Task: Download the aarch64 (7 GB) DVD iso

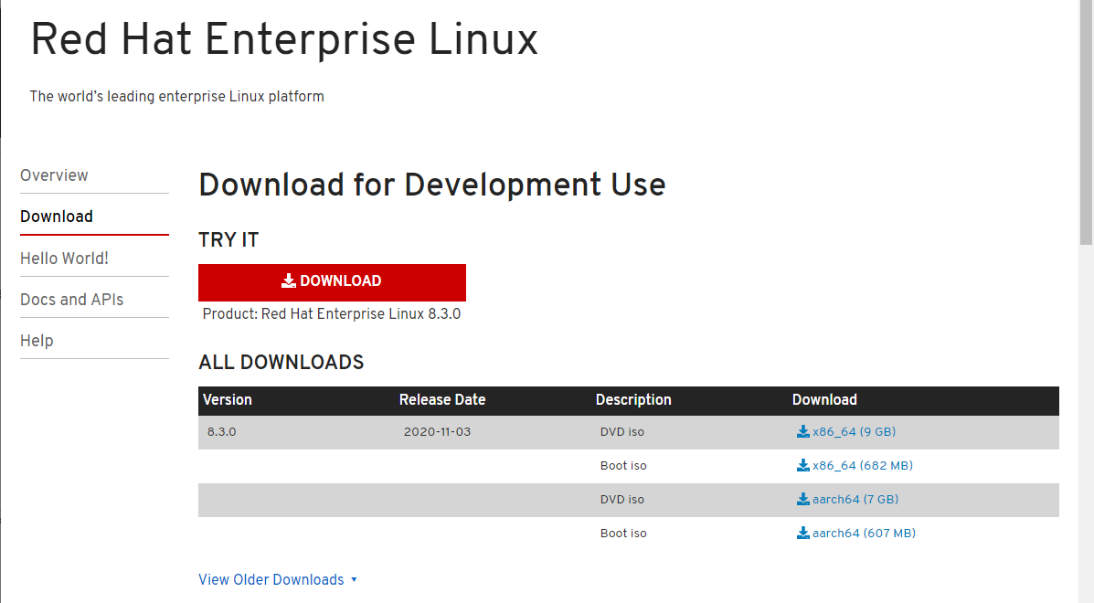Action: point(855,499)
